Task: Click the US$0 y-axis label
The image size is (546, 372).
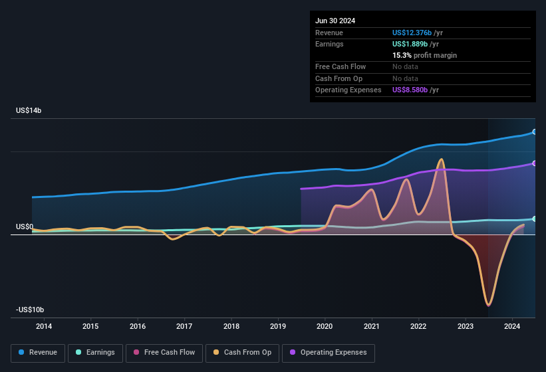Action: 25,227
